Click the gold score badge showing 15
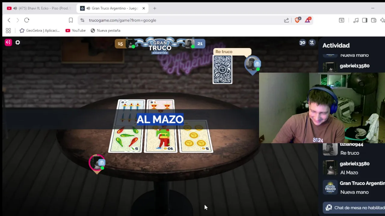 point(120,44)
